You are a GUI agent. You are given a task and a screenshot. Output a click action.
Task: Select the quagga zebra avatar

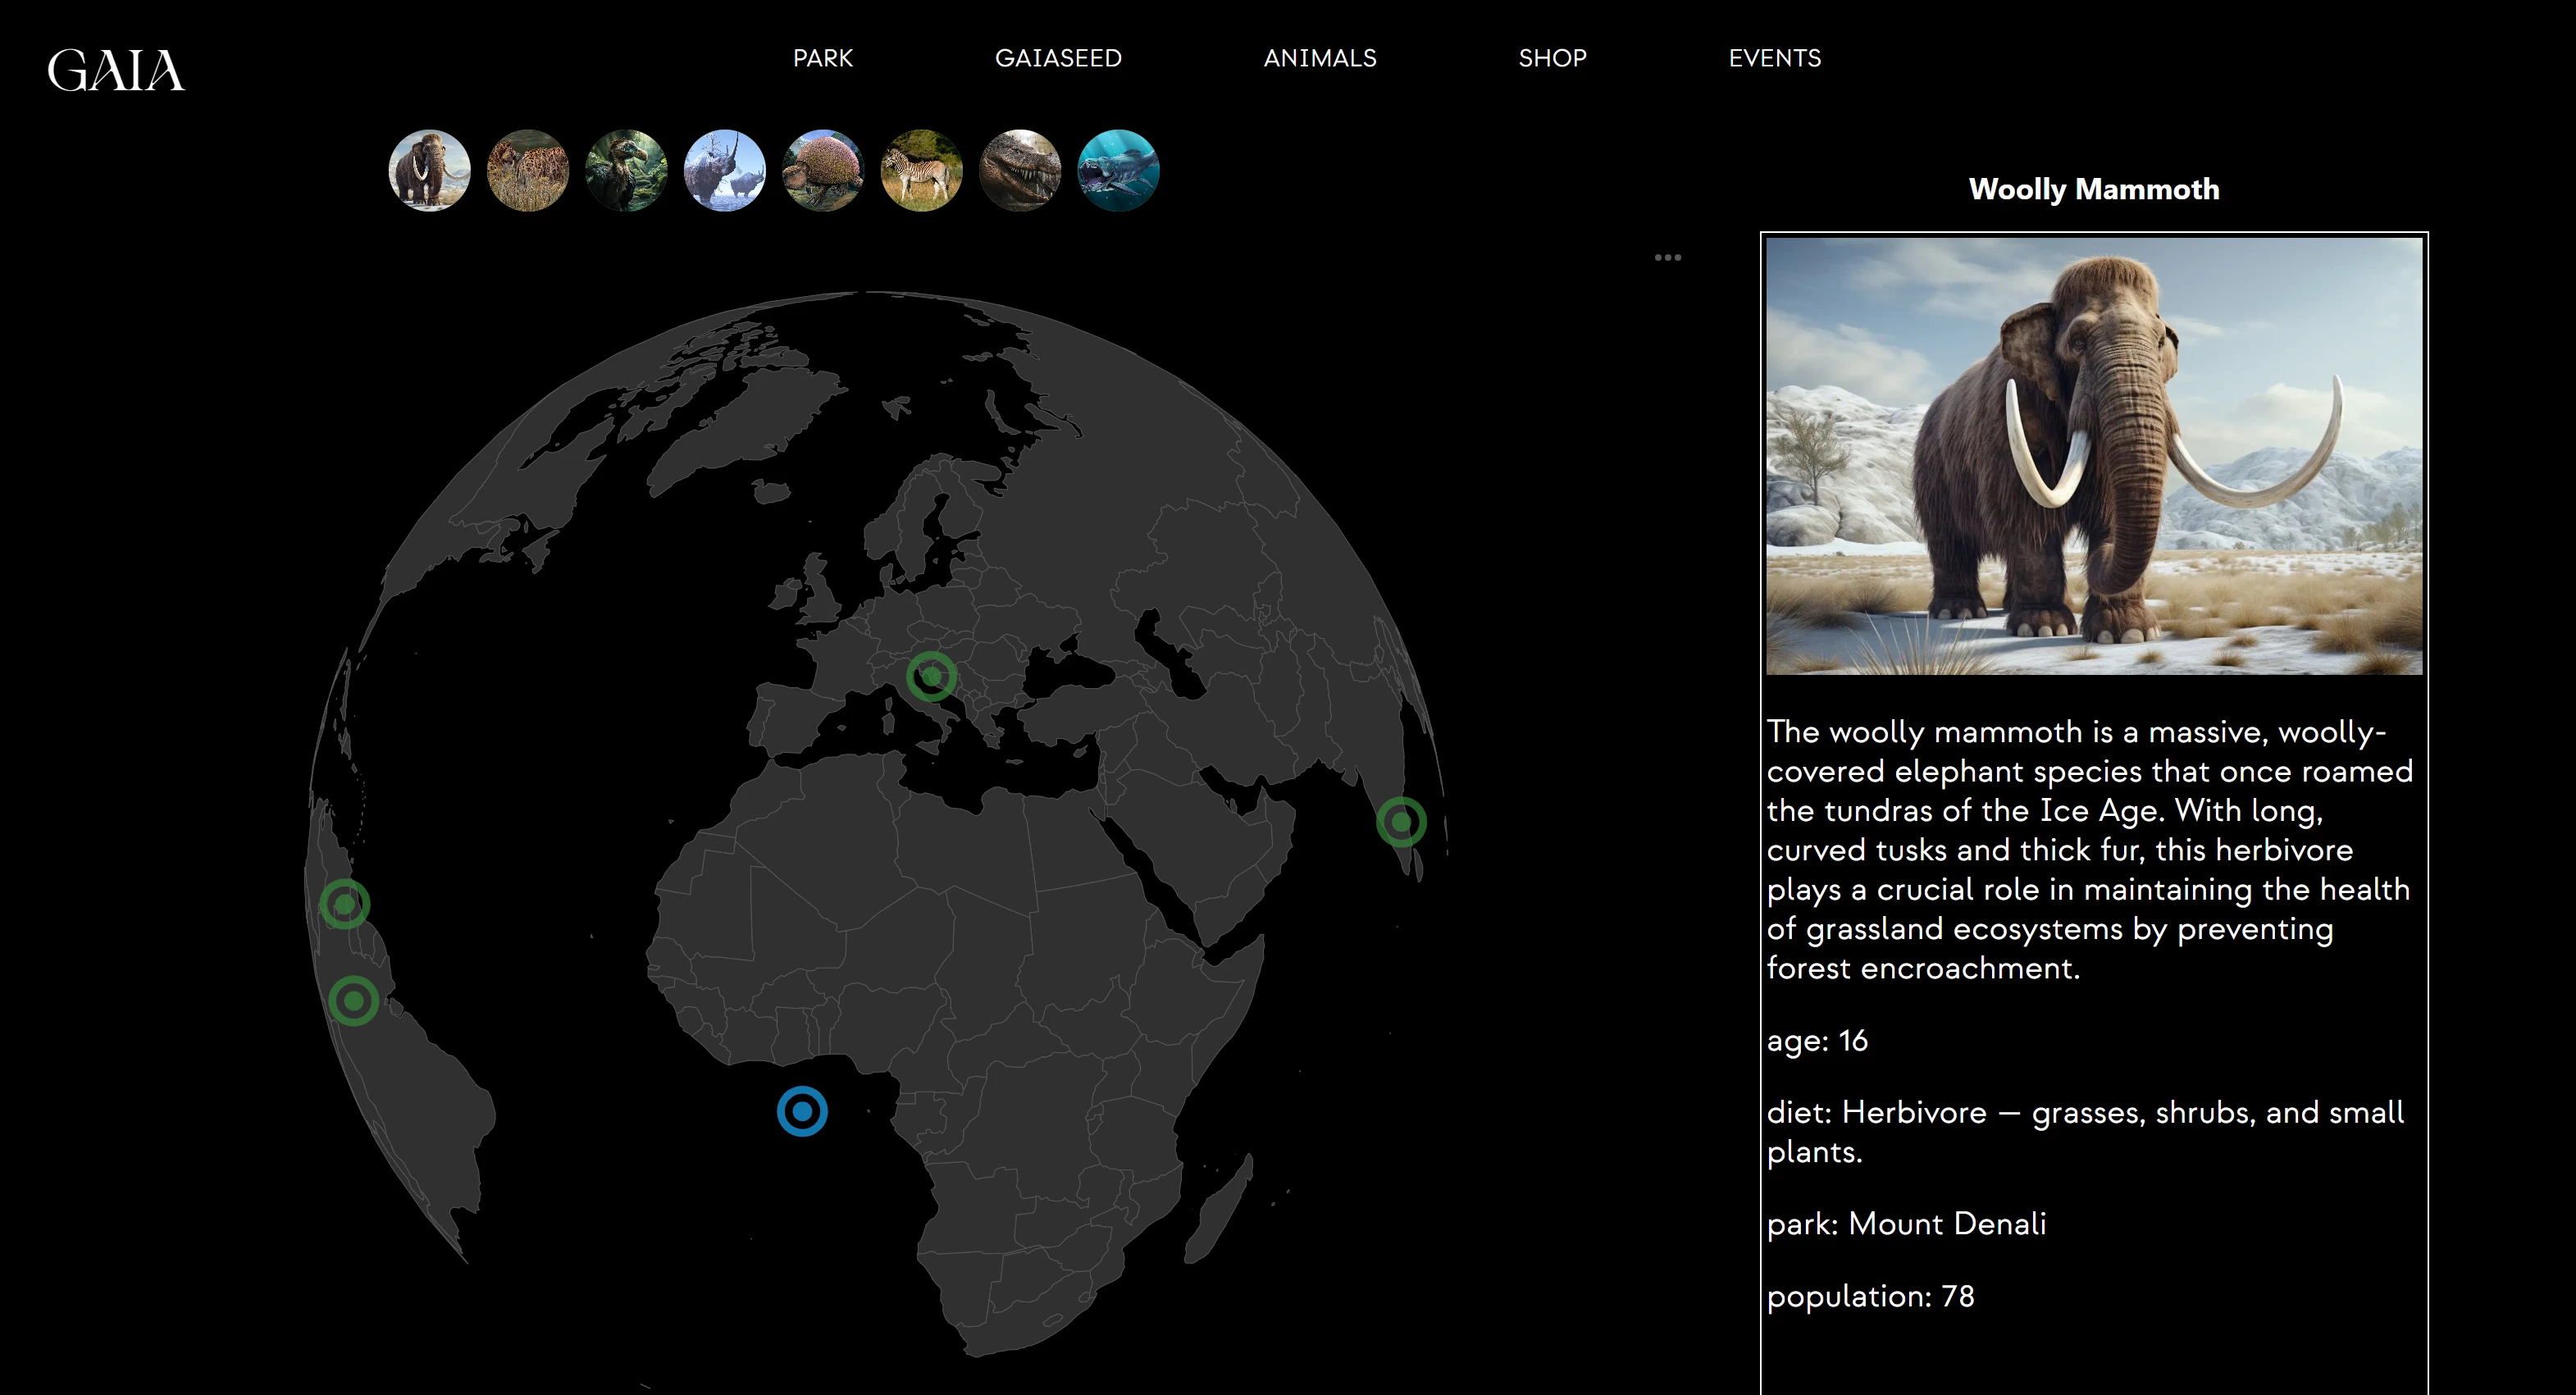coord(922,170)
